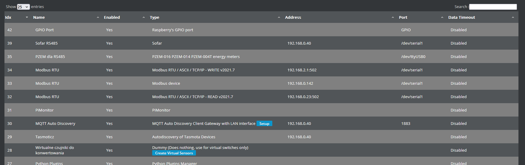Click the Create Virtual Sensors button
The width and height of the screenshot is (525, 165).
[x=174, y=153]
